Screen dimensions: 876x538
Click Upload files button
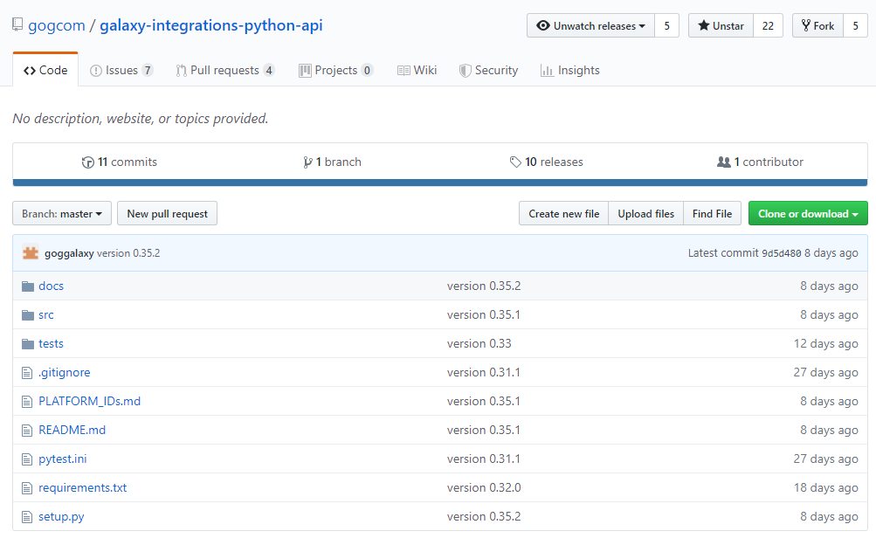pyautogui.click(x=645, y=213)
